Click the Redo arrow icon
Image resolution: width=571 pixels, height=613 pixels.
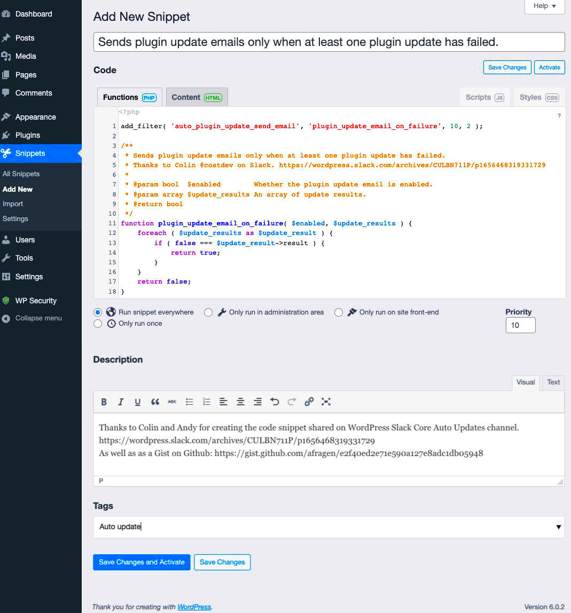pos(292,402)
